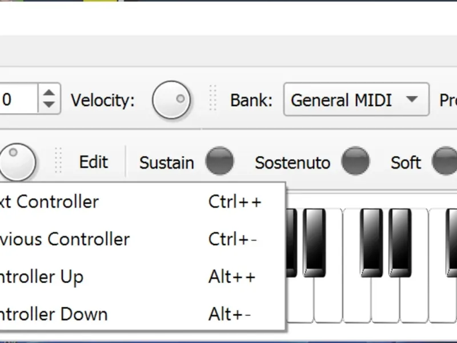
Task: Click the toolbar grip handle beside Bank
Action: (x=213, y=99)
